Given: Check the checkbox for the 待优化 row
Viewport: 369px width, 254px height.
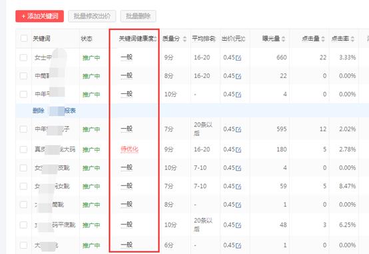Looking at the screenshot, I should (23, 149).
